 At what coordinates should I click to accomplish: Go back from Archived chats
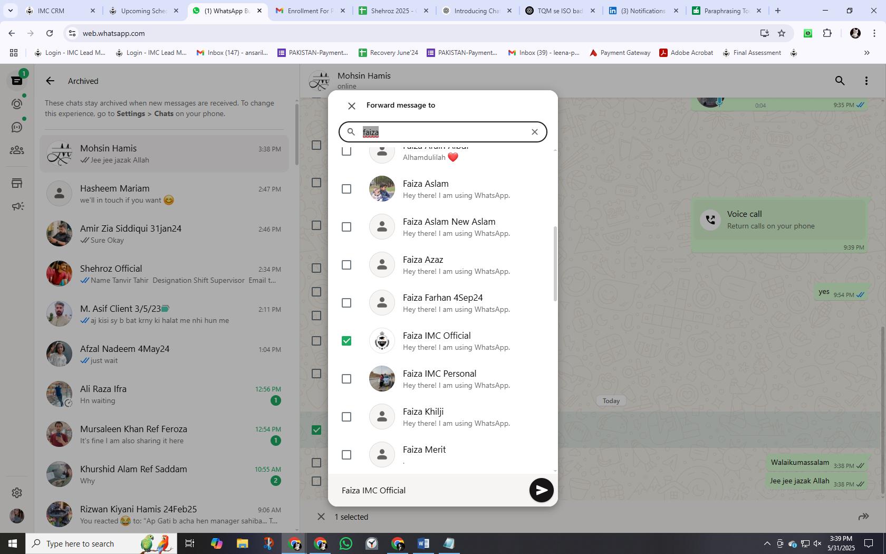coord(50,81)
